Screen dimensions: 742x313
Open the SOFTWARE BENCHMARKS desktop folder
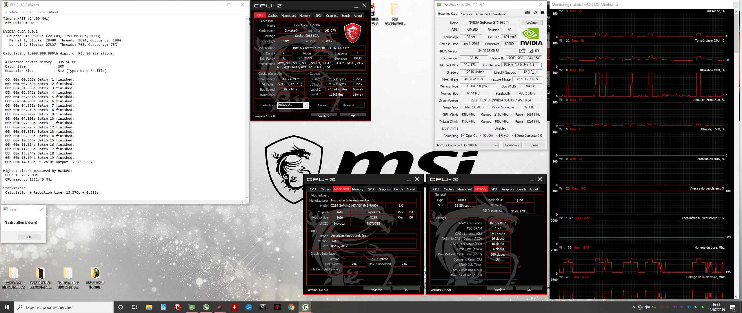pyautogui.click(x=14, y=277)
